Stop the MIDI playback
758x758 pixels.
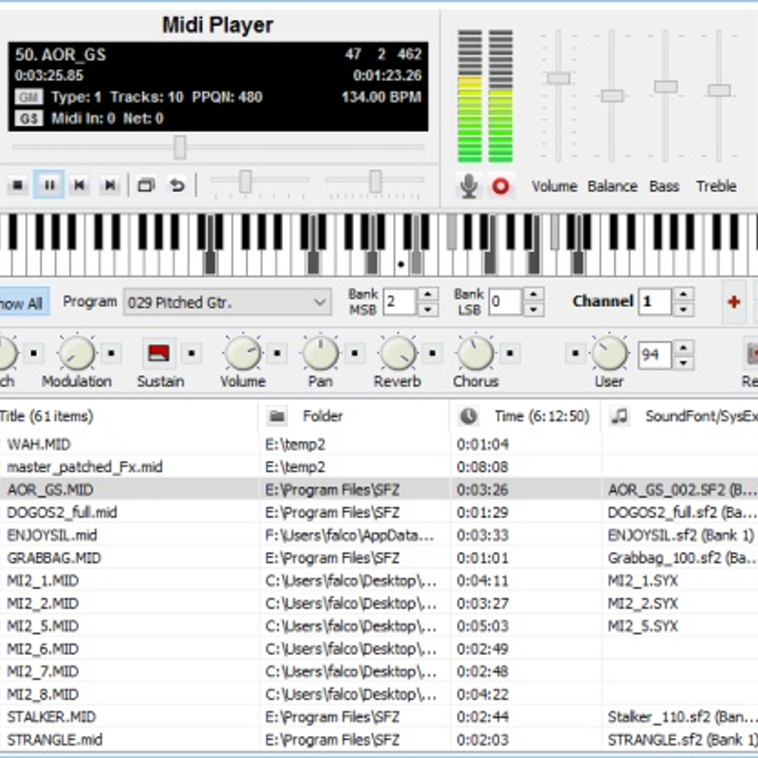(18, 185)
